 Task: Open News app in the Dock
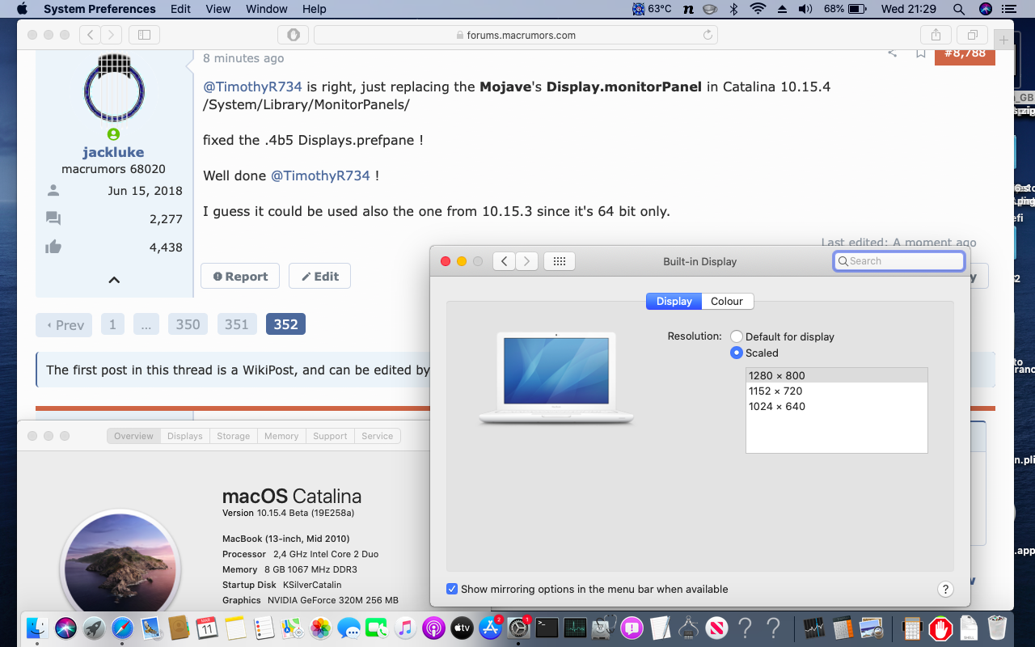point(716,628)
